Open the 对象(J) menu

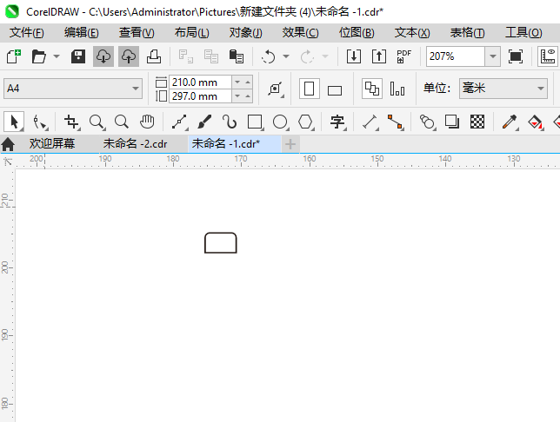[246, 33]
